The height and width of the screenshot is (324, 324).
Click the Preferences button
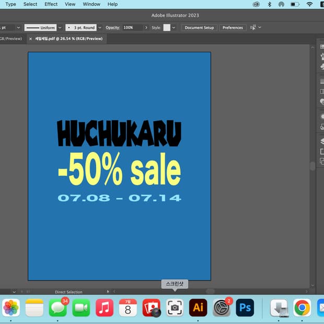[233, 28]
